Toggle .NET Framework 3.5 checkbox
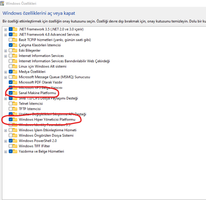206x200 pixels. click(x=11, y=29)
